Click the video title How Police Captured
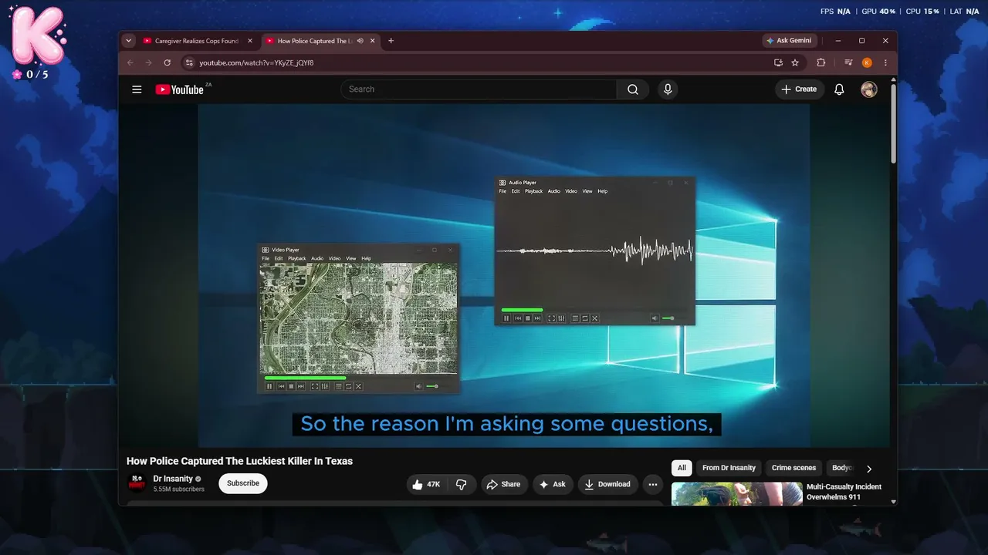 pos(239,461)
